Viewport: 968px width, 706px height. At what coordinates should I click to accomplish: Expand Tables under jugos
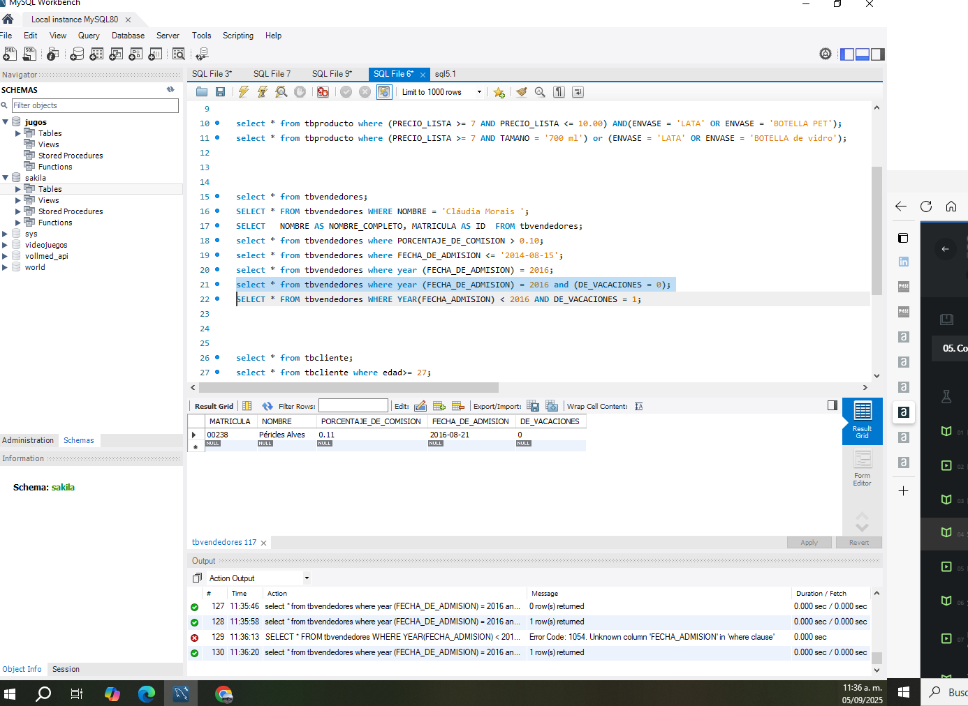click(x=18, y=133)
